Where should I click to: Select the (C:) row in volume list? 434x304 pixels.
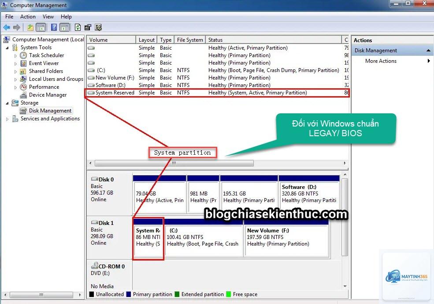pyautogui.click(x=218, y=70)
